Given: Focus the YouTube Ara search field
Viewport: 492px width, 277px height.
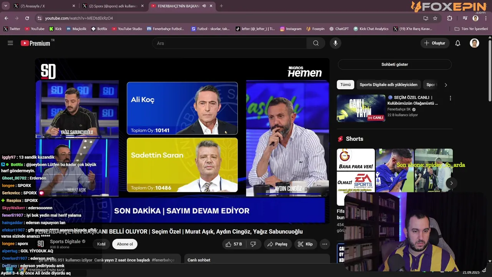Looking at the screenshot, I should 229,43.
